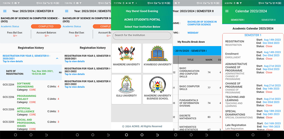This screenshot has width=284, height=139.
Task: Tap battery icon in the 6:53 PM status bar
Action: point(280,3)
